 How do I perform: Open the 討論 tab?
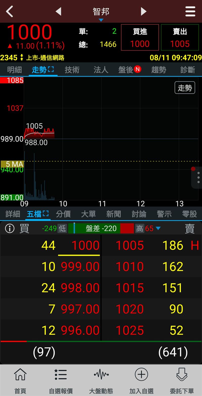coord(139,214)
